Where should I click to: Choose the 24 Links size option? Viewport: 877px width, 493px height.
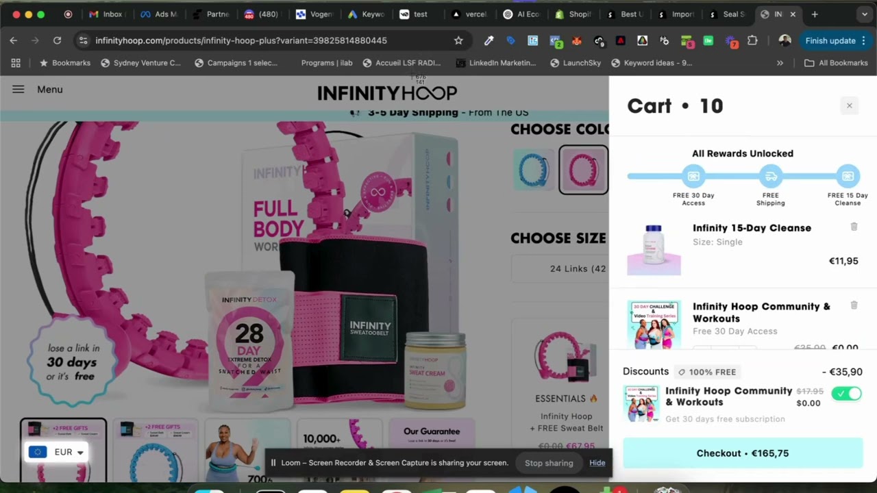(x=560, y=268)
